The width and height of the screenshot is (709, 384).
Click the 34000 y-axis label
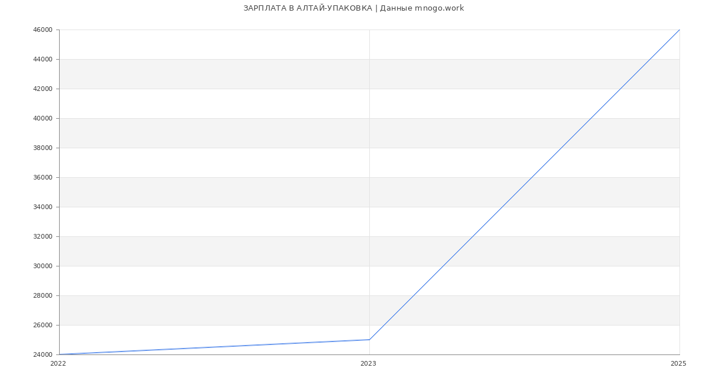point(43,207)
